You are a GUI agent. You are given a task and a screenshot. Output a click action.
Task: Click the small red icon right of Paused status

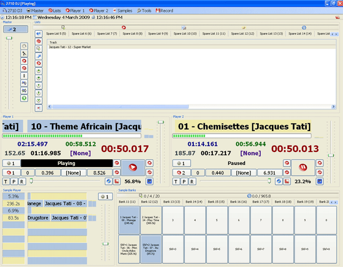[x=287, y=163]
